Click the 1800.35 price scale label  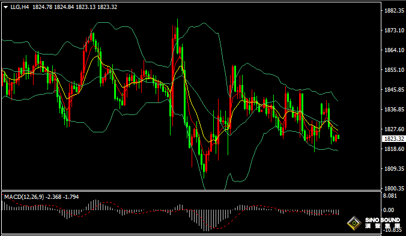coord(395,188)
